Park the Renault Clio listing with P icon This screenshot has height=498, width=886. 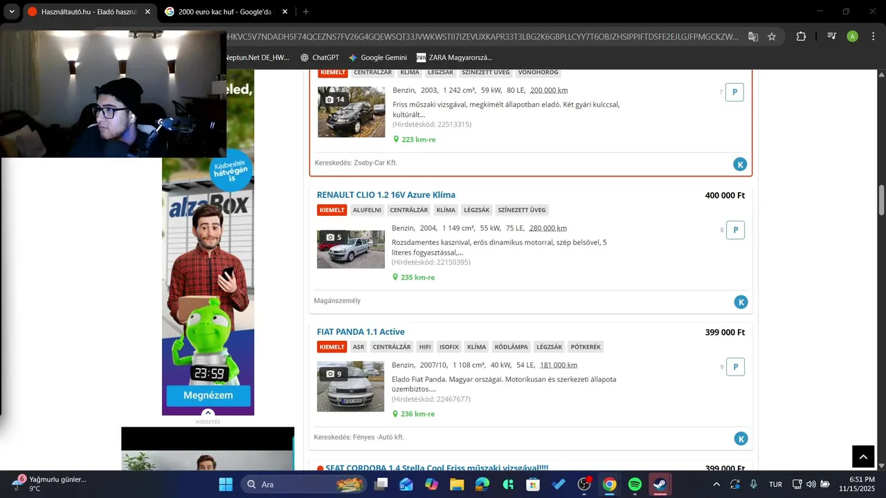(x=735, y=230)
